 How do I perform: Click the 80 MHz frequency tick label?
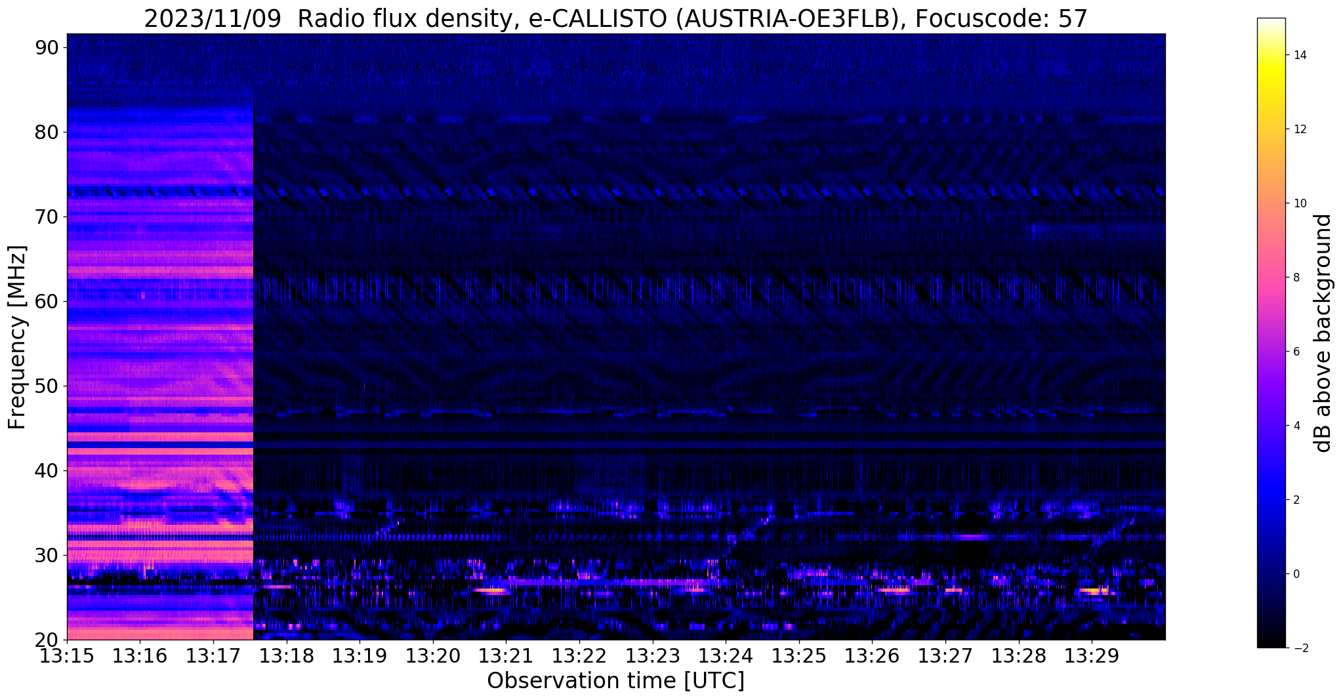pos(47,132)
